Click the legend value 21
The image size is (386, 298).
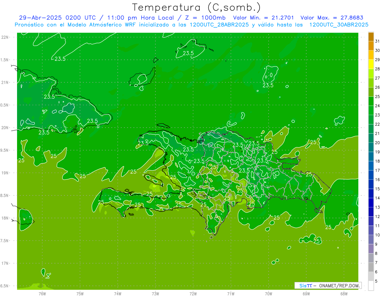(x=377, y=133)
